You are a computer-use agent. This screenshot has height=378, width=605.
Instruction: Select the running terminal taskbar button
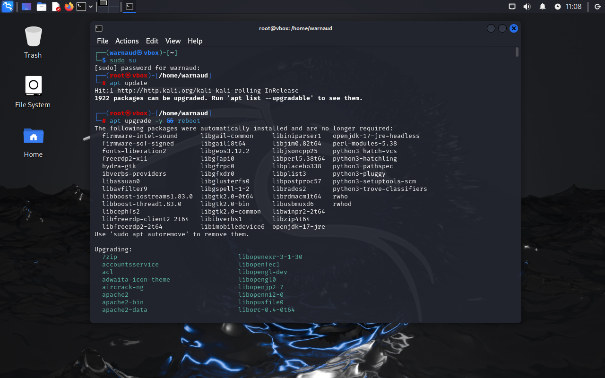pos(130,7)
